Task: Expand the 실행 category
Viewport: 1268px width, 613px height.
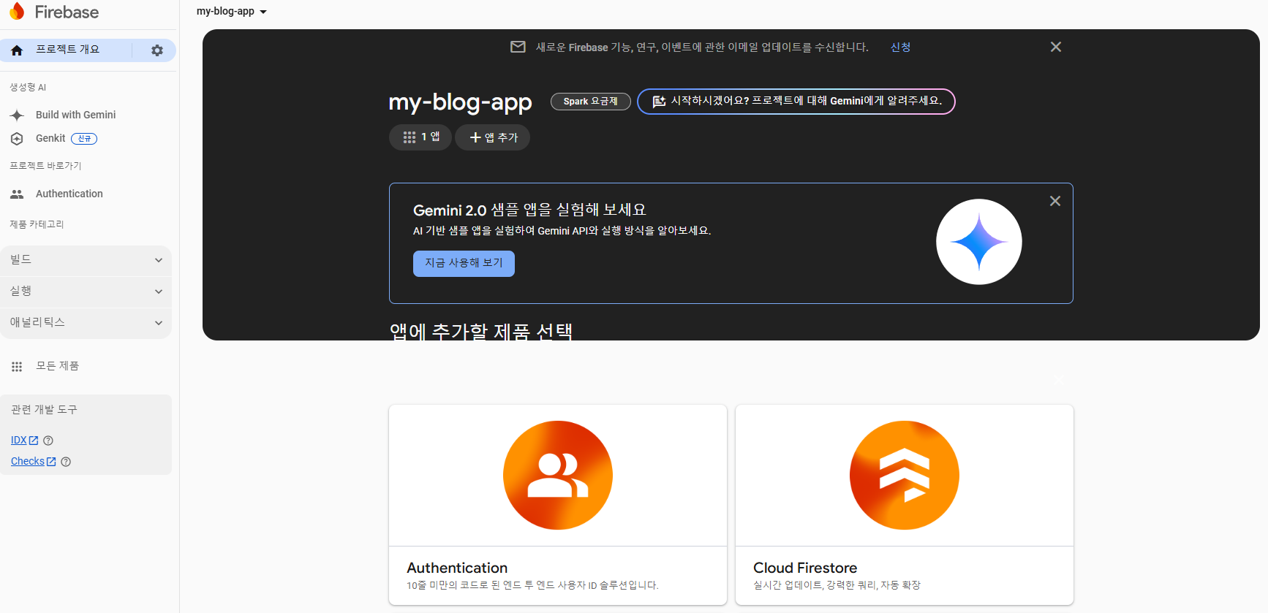Action: [86, 292]
